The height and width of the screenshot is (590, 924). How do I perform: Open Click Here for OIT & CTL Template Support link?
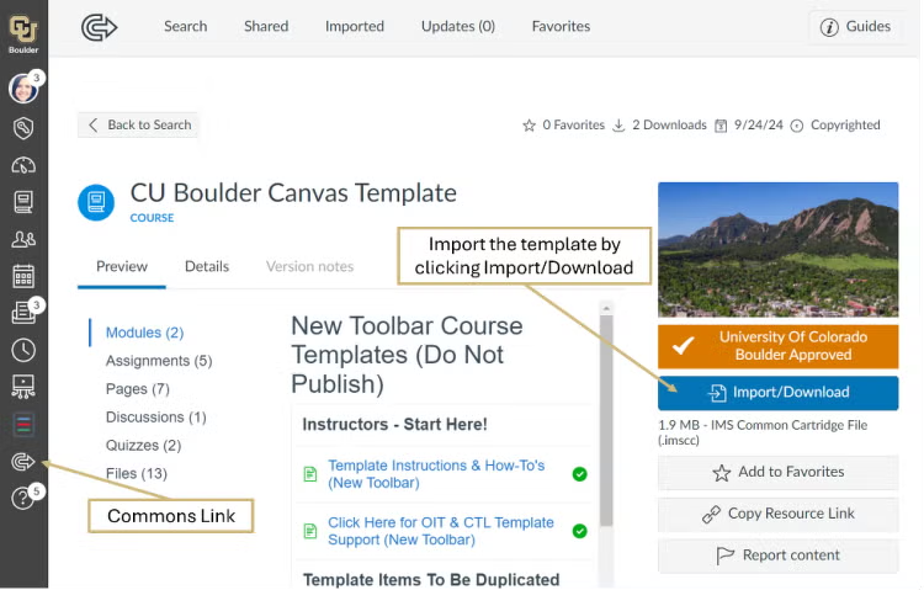click(441, 531)
